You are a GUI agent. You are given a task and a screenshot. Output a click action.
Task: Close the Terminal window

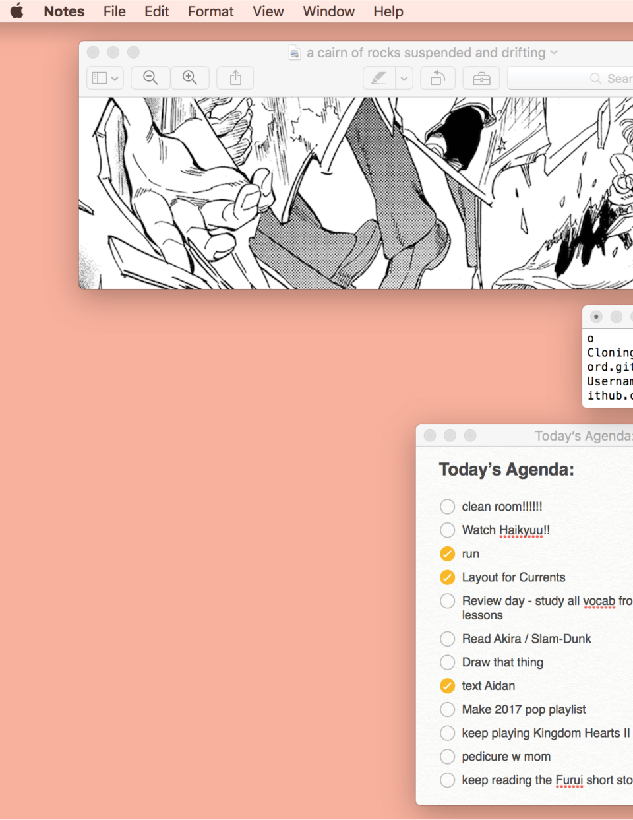point(596,317)
